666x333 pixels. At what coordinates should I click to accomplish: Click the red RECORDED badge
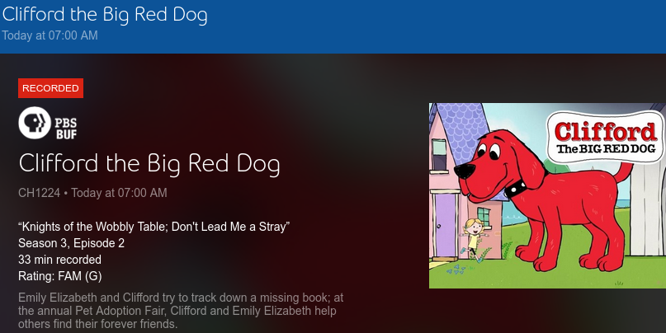(50, 88)
